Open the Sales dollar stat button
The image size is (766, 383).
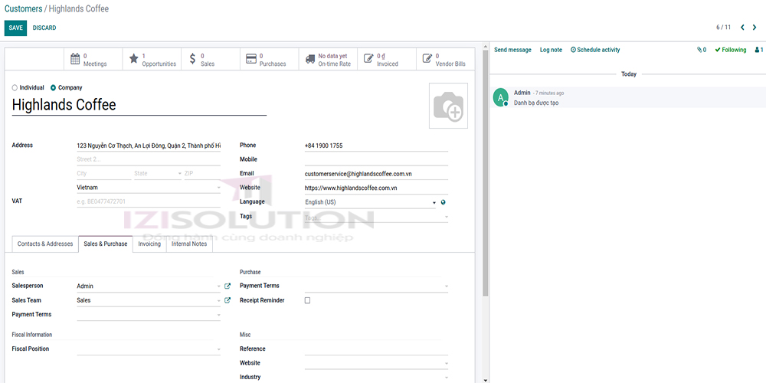210,59
